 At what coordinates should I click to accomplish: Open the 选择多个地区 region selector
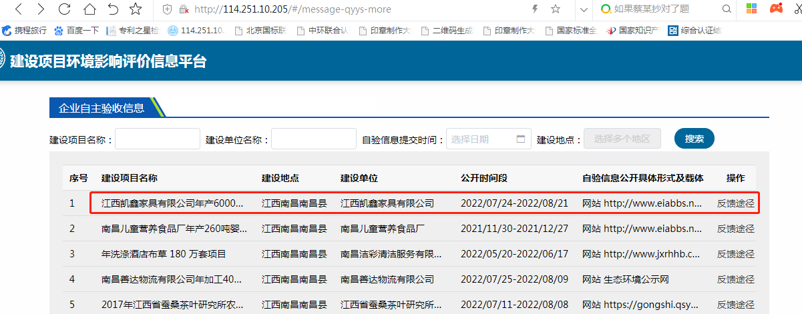622,139
